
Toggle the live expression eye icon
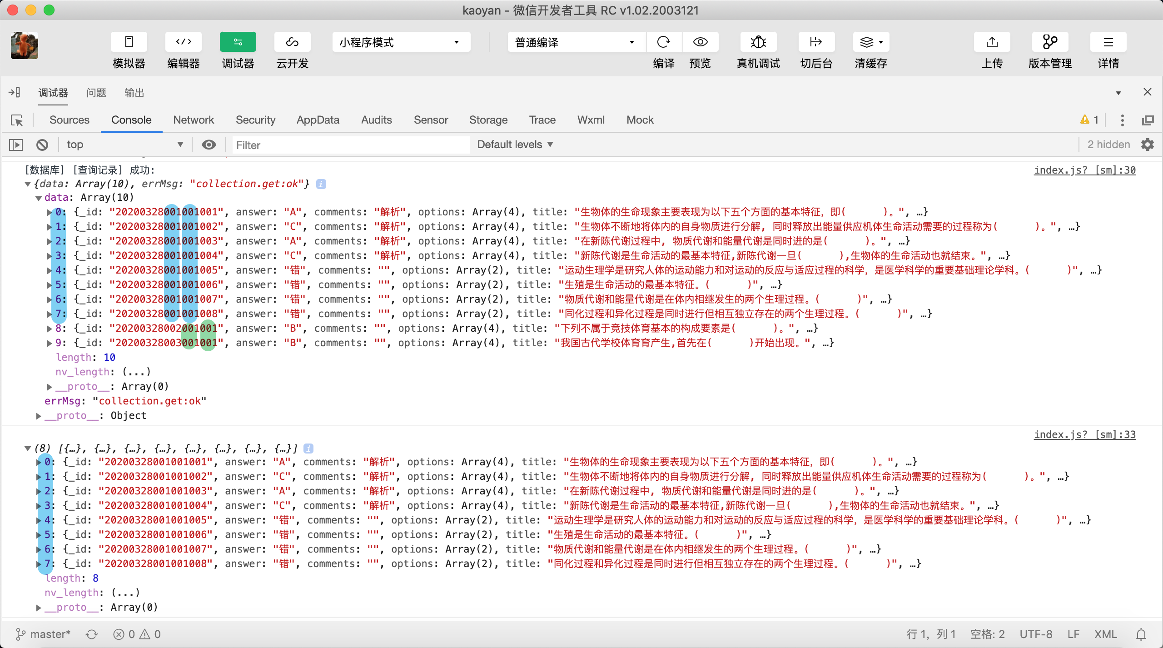pyautogui.click(x=209, y=145)
